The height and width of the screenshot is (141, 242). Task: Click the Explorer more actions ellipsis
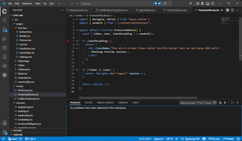(x=62, y=10)
